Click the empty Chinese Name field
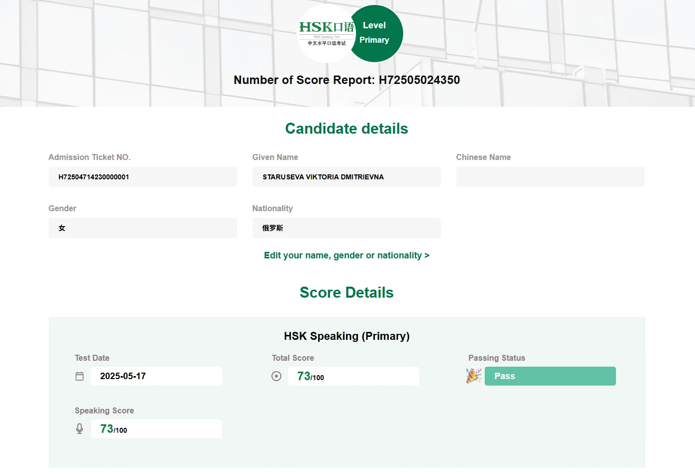Screen dimensions: 695x476 [x=550, y=177]
